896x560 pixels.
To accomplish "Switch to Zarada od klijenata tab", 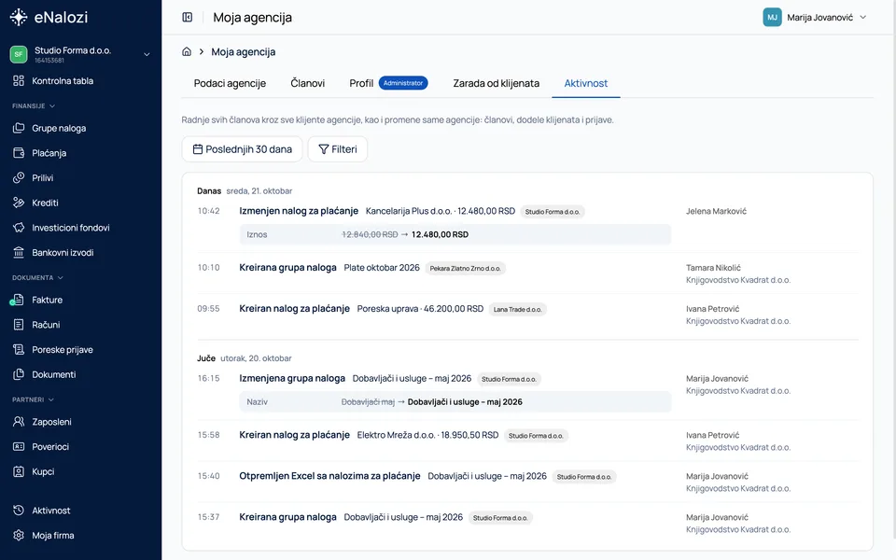I will tap(496, 83).
